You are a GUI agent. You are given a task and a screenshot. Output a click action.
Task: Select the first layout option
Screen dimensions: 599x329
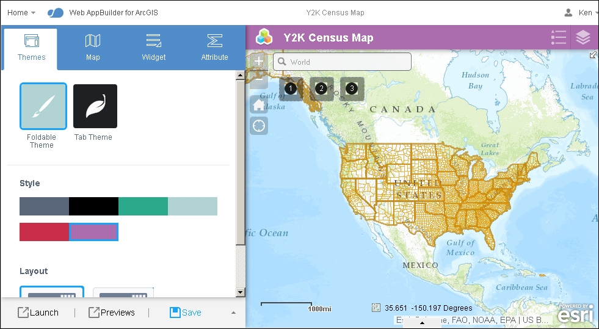coord(51,292)
